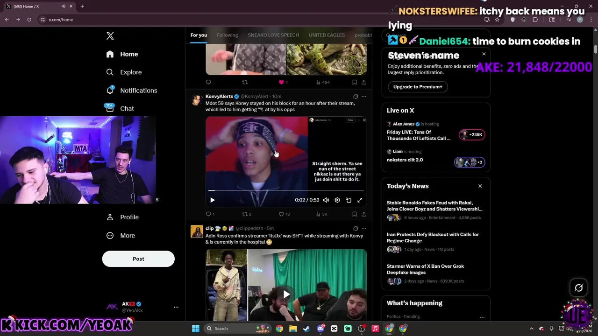Open a new browser tab
Image resolution: width=598 pixels, height=336 pixels.
(x=82, y=6)
